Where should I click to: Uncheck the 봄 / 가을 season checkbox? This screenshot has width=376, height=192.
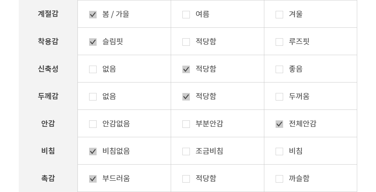(93, 15)
